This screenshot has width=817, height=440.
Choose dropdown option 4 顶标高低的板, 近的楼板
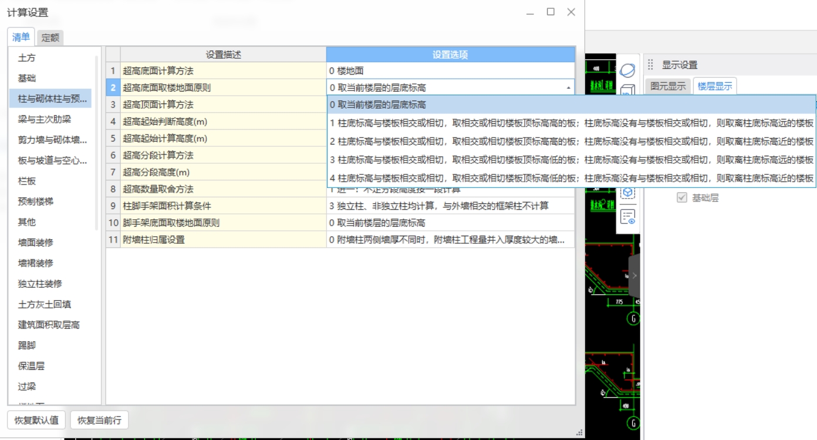coord(571,177)
